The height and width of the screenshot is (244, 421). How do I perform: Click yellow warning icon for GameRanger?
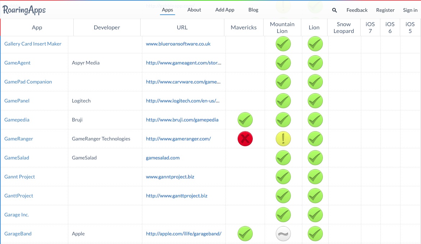(x=283, y=139)
